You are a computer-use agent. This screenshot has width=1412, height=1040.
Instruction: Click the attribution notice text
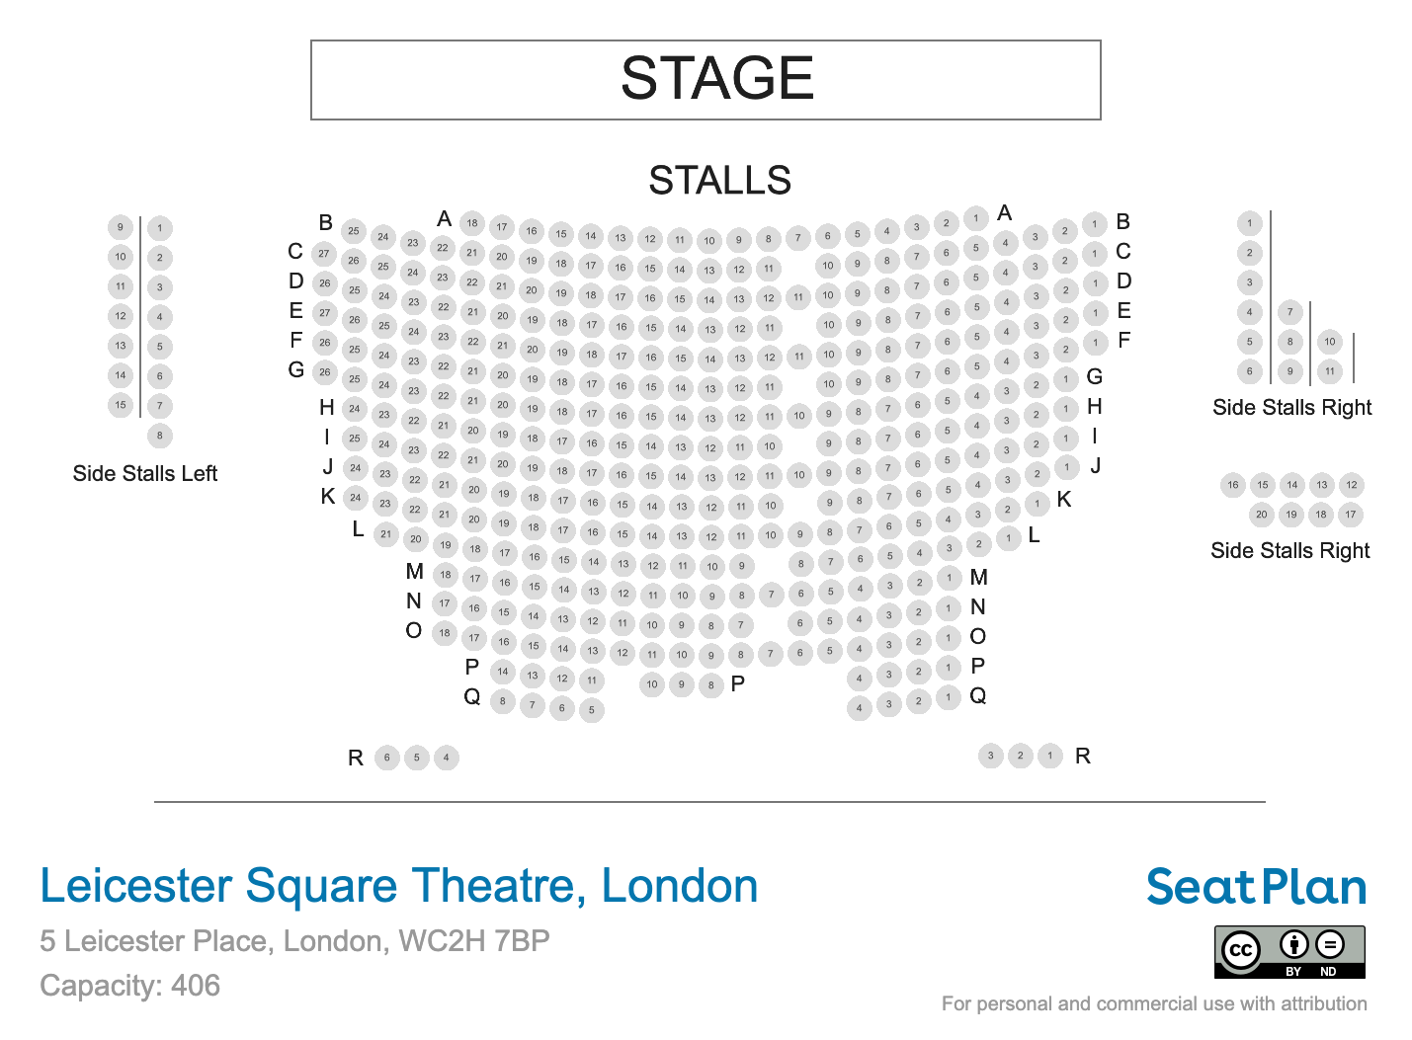point(1154,1004)
